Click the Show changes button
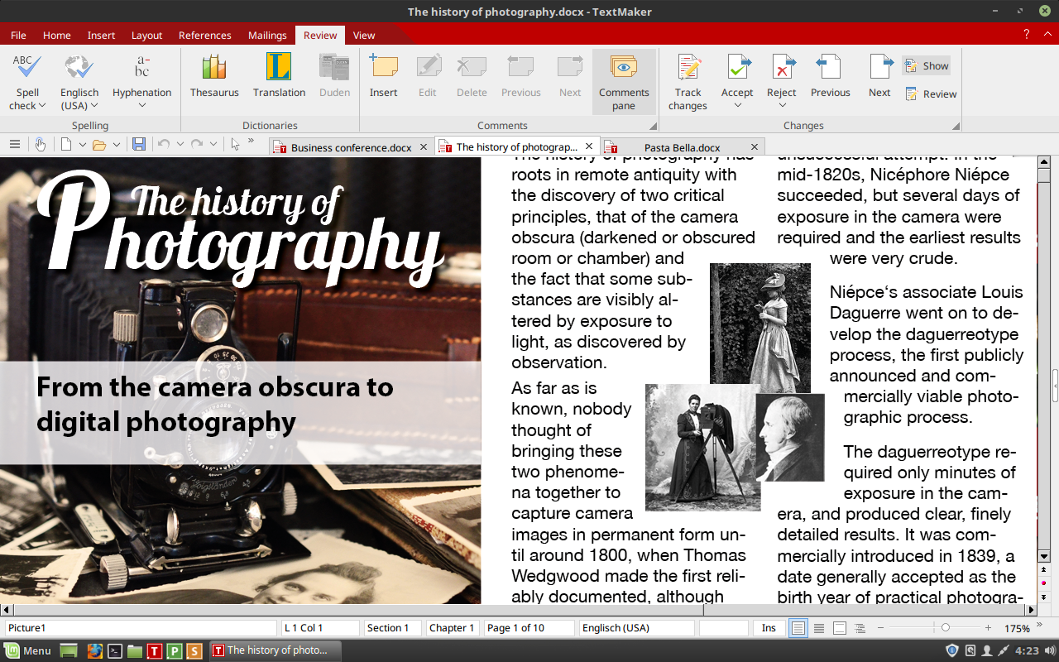This screenshot has height=662, width=1059. tap(927, 66)
